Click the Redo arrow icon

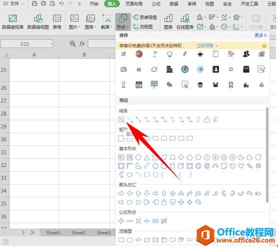pos(70,3)
